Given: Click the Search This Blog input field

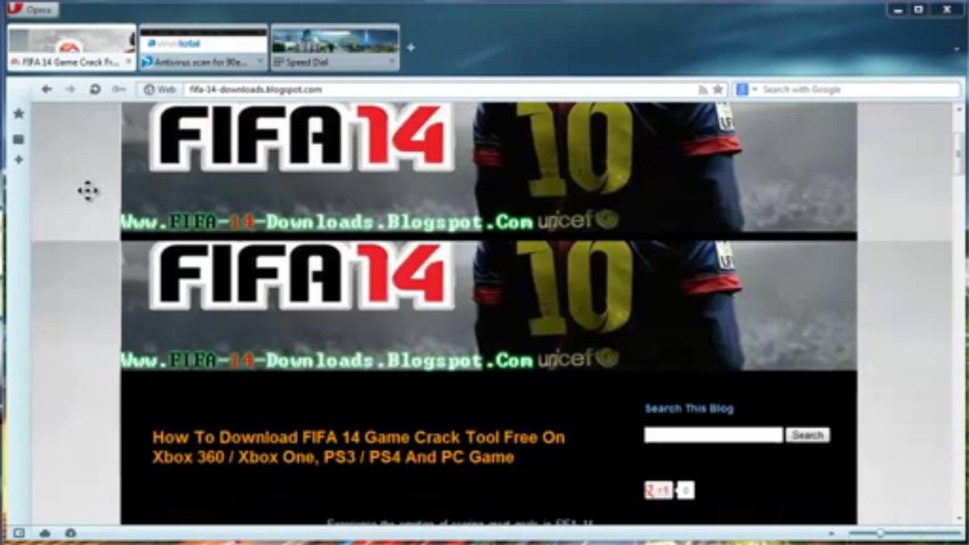Looking at the screenshot, I should coord(713,435).
